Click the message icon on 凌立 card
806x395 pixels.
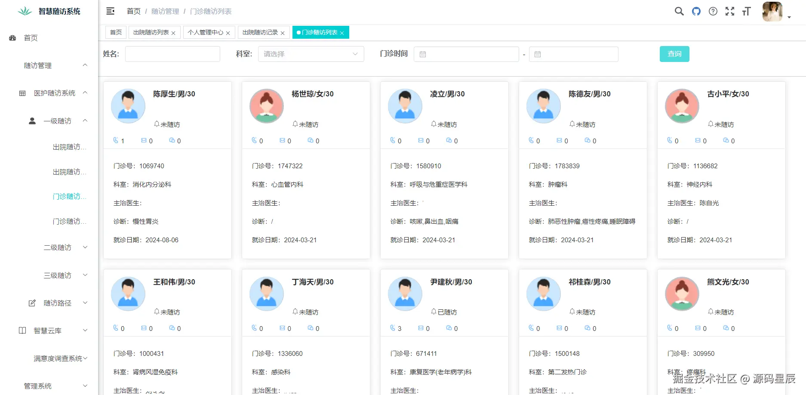pos(421,140)
